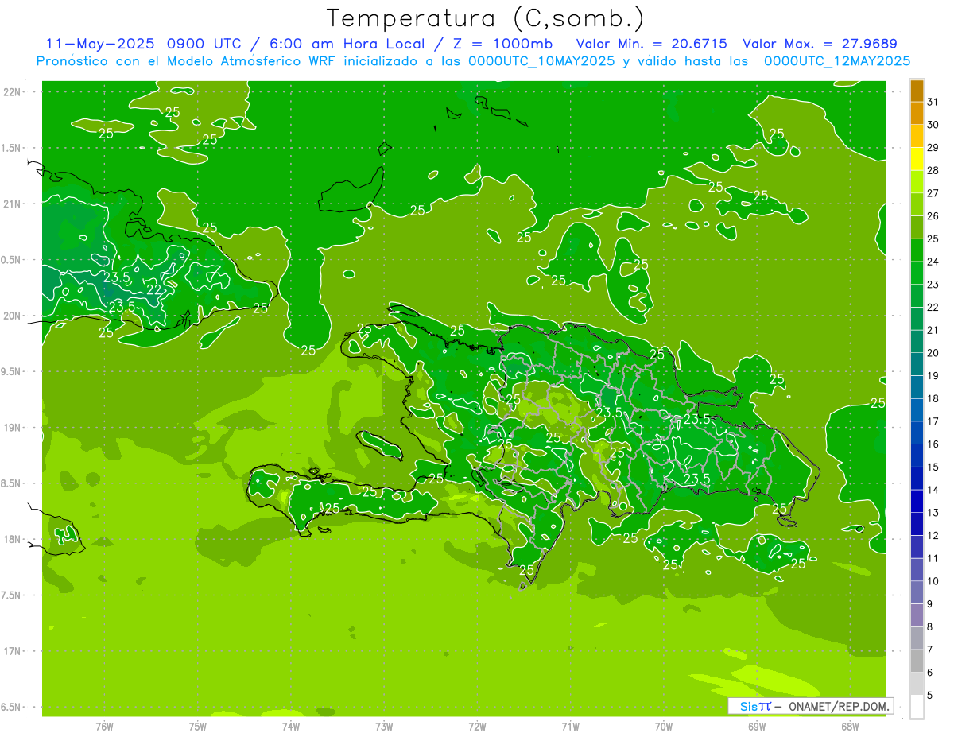This screenshot has height=737, width=954.
Task: Click the "11" label on the color scale
Action: tap(933, 558)
